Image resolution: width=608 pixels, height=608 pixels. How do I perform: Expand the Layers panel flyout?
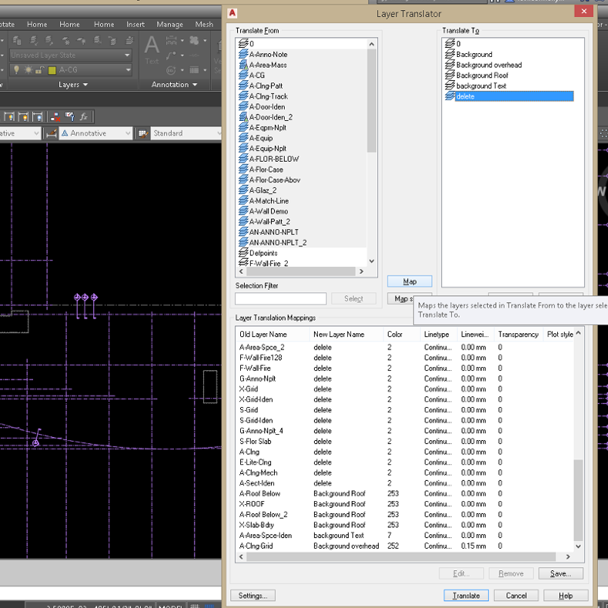[x=73, y=85]
